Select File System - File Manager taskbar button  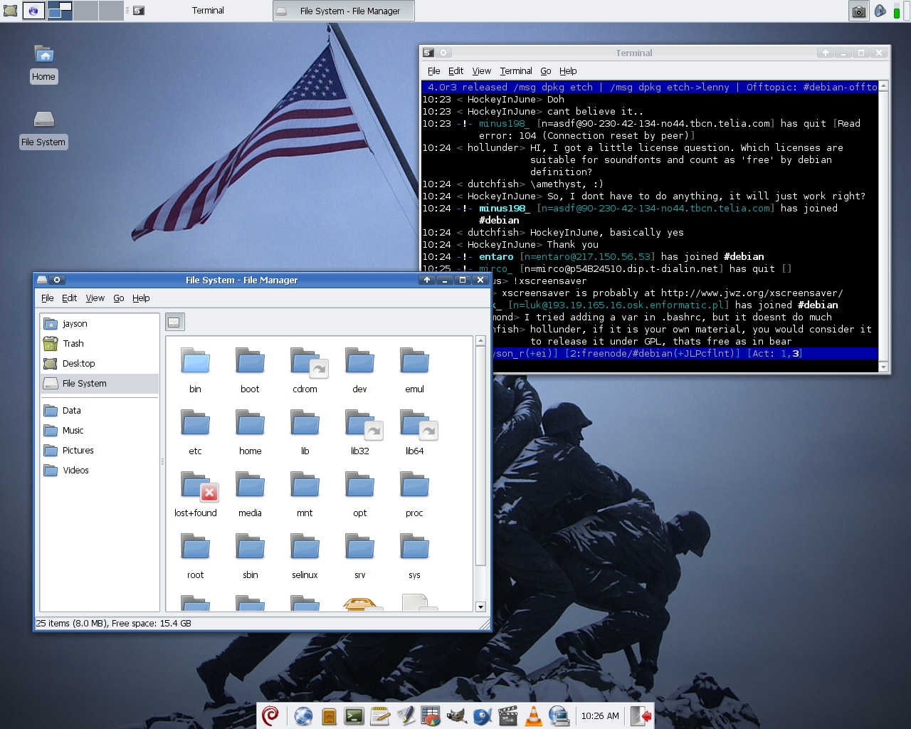click(x=344, y=11)
